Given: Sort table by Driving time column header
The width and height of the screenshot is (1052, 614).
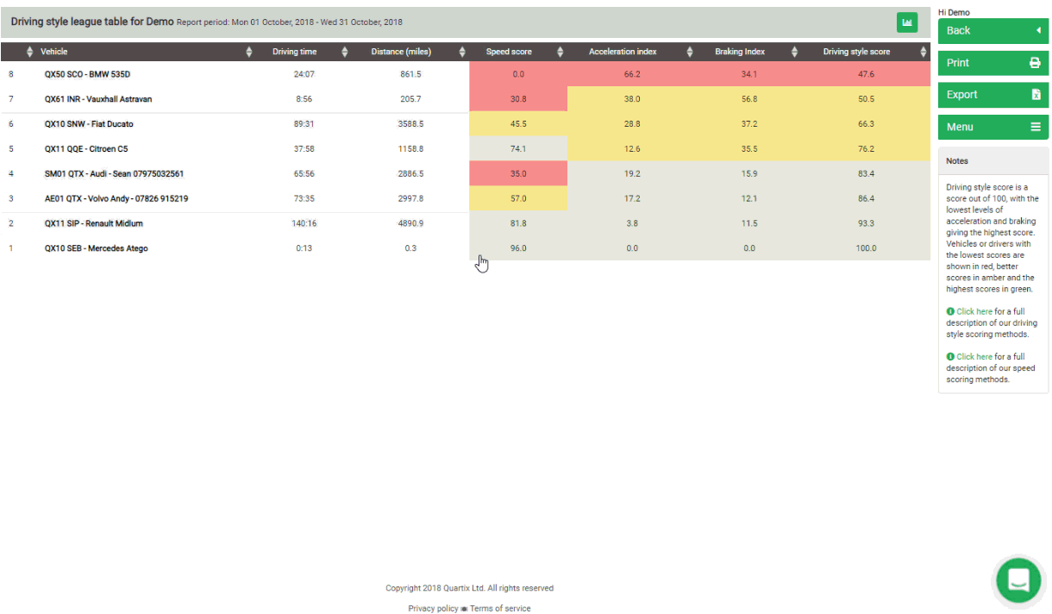Looking at the screenshot, I should point(294,52).
